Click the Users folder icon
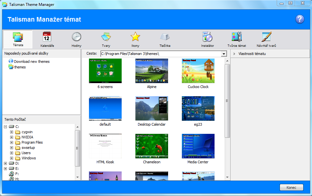Screen dimensions: 312x196 (18, 153)
